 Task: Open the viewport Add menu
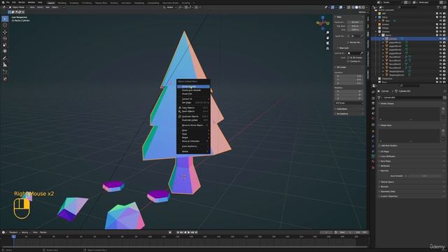(48, 7)
